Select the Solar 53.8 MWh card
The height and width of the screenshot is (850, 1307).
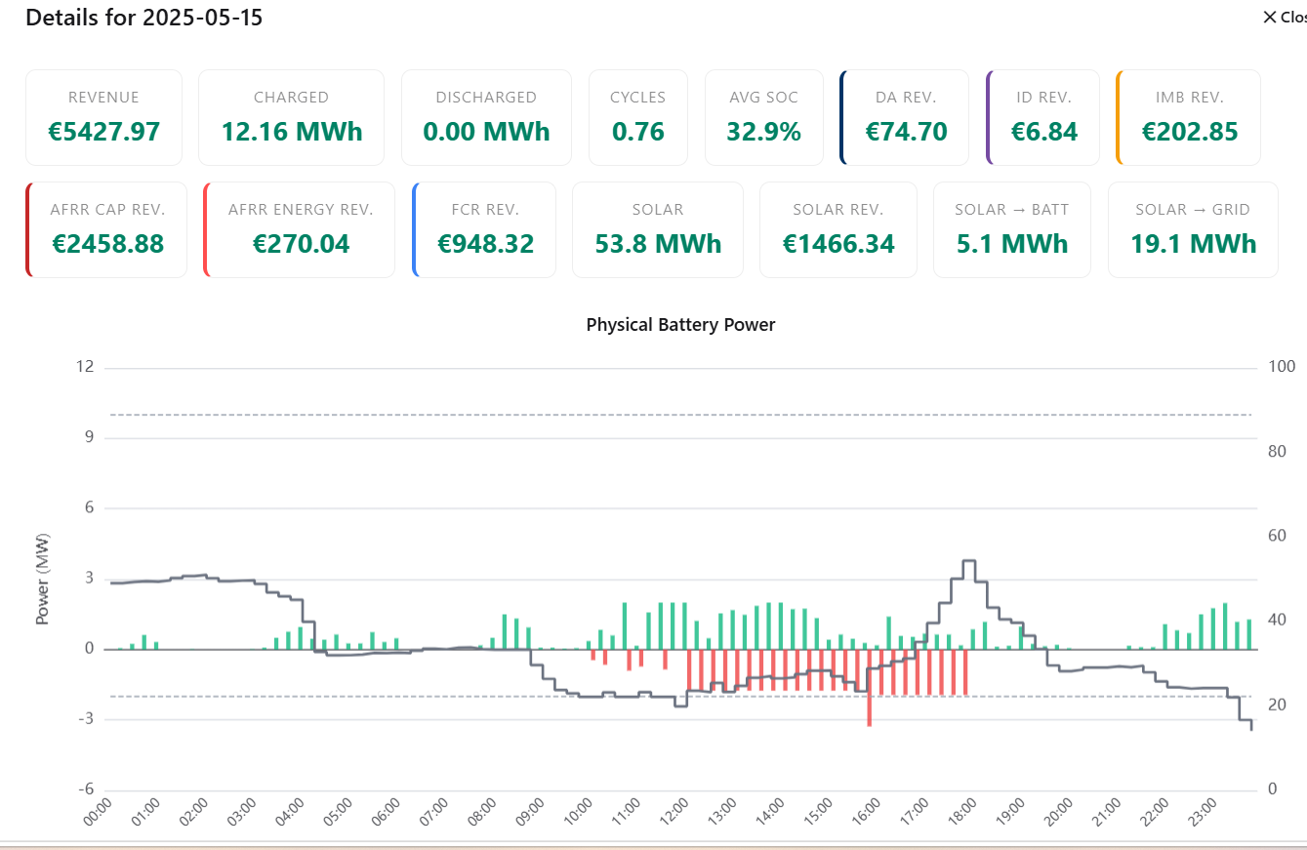[658, 229]
